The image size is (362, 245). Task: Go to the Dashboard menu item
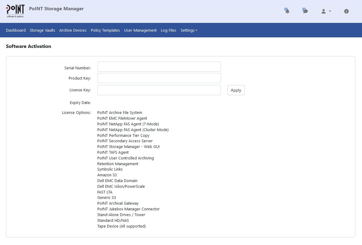pyautogui.click(x=16, y=30)
